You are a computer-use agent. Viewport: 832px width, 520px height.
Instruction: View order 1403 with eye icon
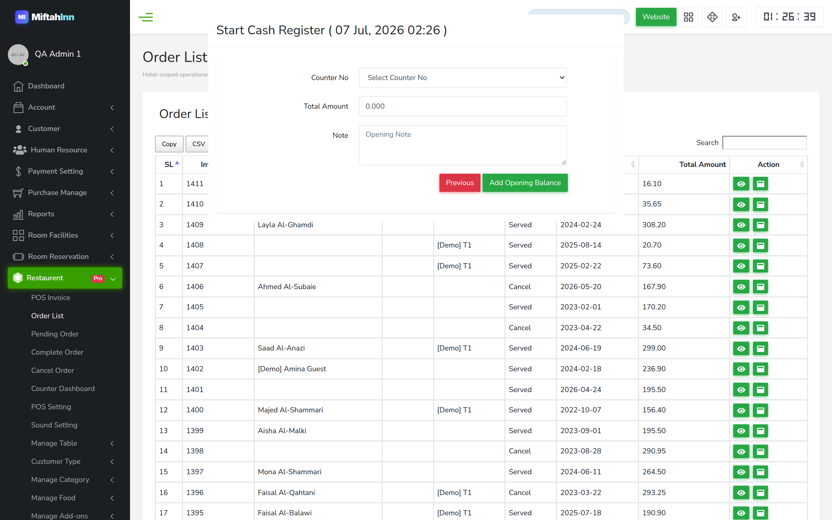(x=741, y=348)
